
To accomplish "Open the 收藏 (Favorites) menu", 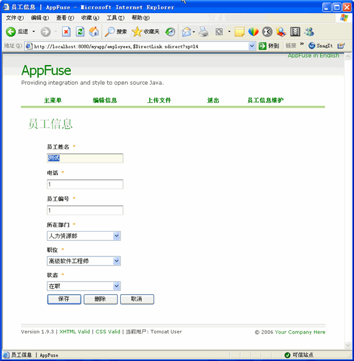I will point(90,18).
